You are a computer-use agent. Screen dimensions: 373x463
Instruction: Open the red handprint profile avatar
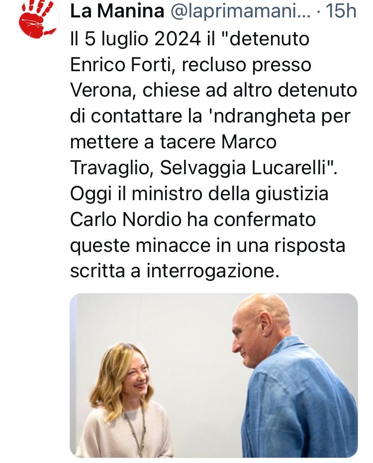point(38,19)
